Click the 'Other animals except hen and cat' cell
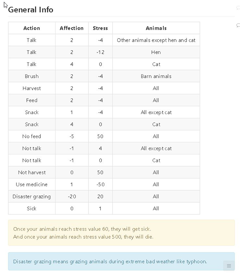 pyautogui.click(x=156, y=40)
